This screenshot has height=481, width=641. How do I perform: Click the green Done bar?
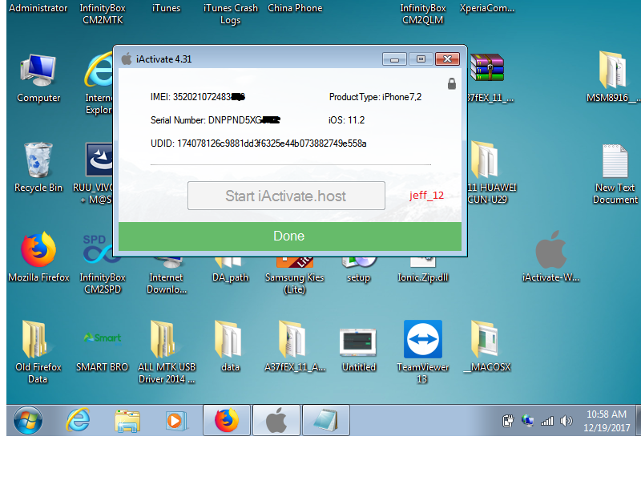click(290, 236)
